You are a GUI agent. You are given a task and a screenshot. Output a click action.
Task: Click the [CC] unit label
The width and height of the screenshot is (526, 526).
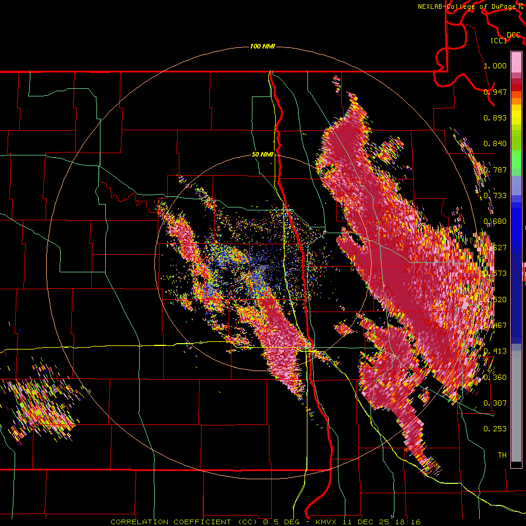(x=499, y=40)
